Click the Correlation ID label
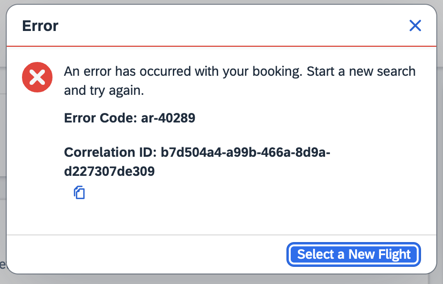Screen dimensions: 443x284 click(x=110, y=152)
